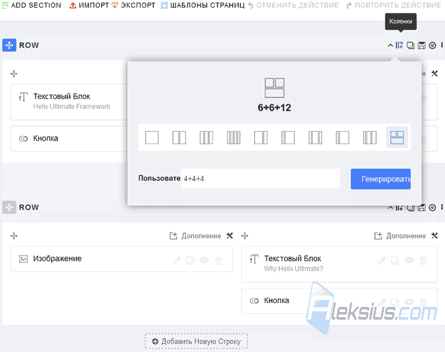Select three equal columns layout
Screen dimensions: 445x352
[207, 138]
